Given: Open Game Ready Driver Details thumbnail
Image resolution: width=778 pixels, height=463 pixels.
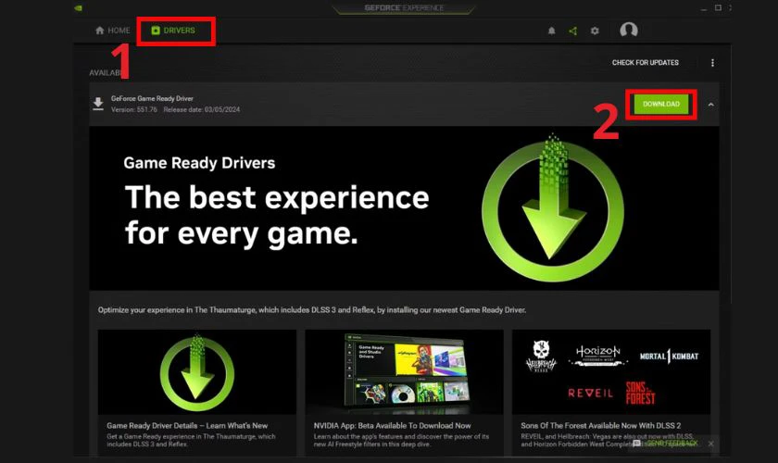Looking at the screenshot, I should 197,371.
